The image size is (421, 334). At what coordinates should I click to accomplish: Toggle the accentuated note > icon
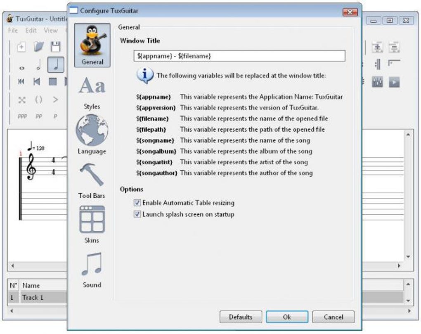[x=55, y=99]
